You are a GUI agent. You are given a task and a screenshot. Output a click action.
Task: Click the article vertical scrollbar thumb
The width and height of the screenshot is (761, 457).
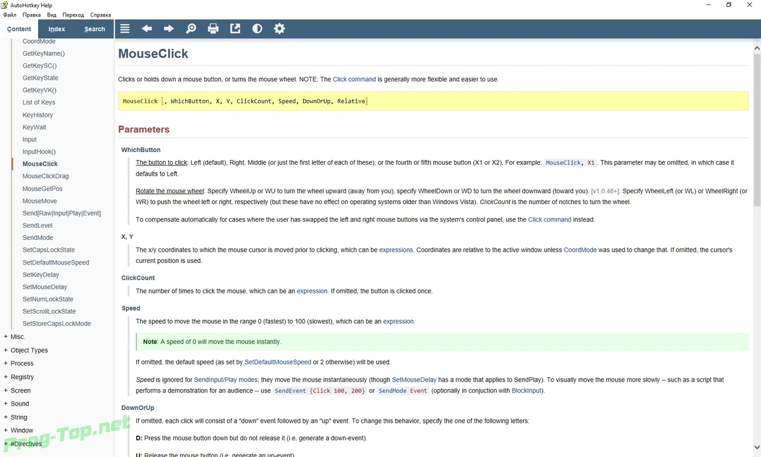point(757,129)
